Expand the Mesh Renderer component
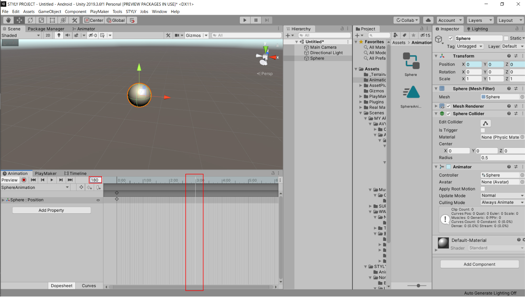Viewport: 525px width, 297px height. coord(436,106)
